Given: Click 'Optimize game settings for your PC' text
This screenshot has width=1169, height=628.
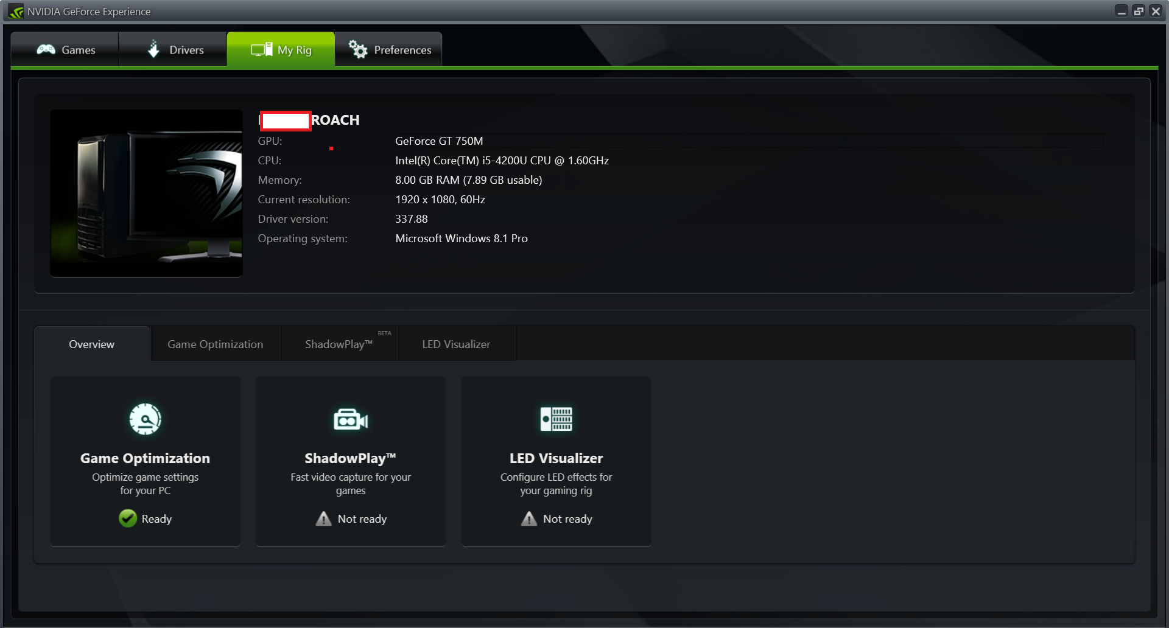Looking at the screenshot, I should (x=145, y=484).
